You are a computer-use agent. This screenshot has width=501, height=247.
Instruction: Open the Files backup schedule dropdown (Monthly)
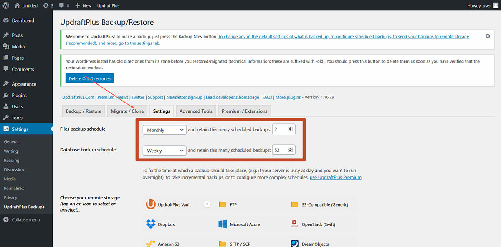(164, 130)
